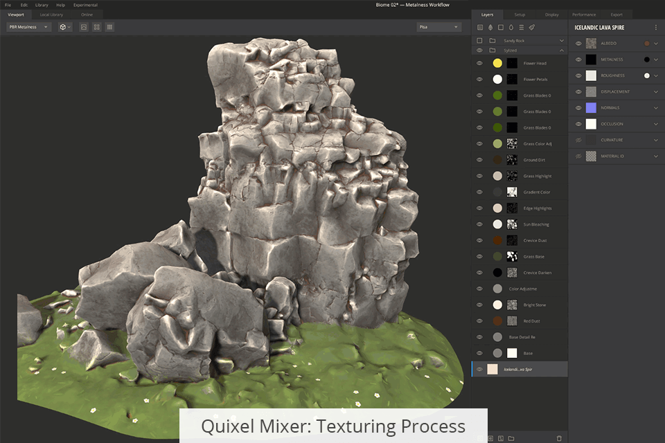665x443 pixels.
Task: Click the Flower Head yellow color swatch
Action: pos(497,63)
